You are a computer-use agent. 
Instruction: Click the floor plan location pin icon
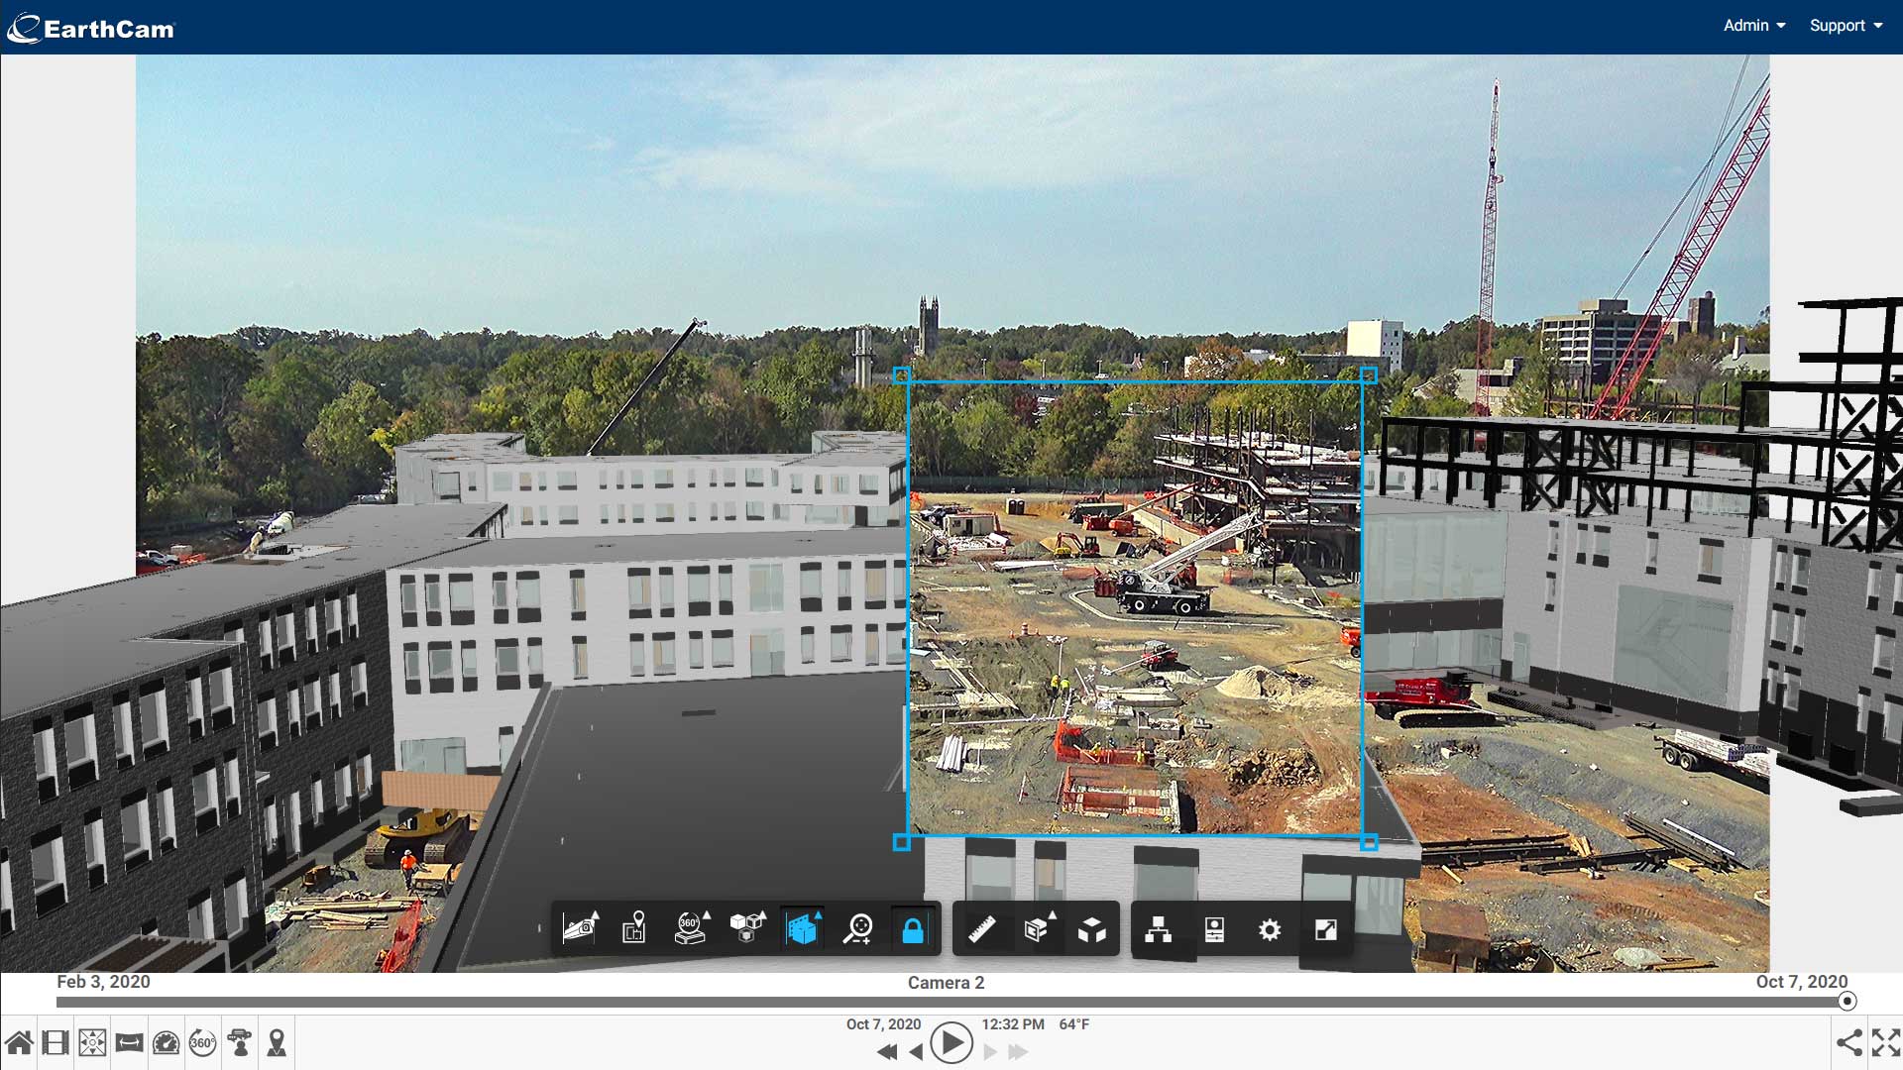pos(634,928)
